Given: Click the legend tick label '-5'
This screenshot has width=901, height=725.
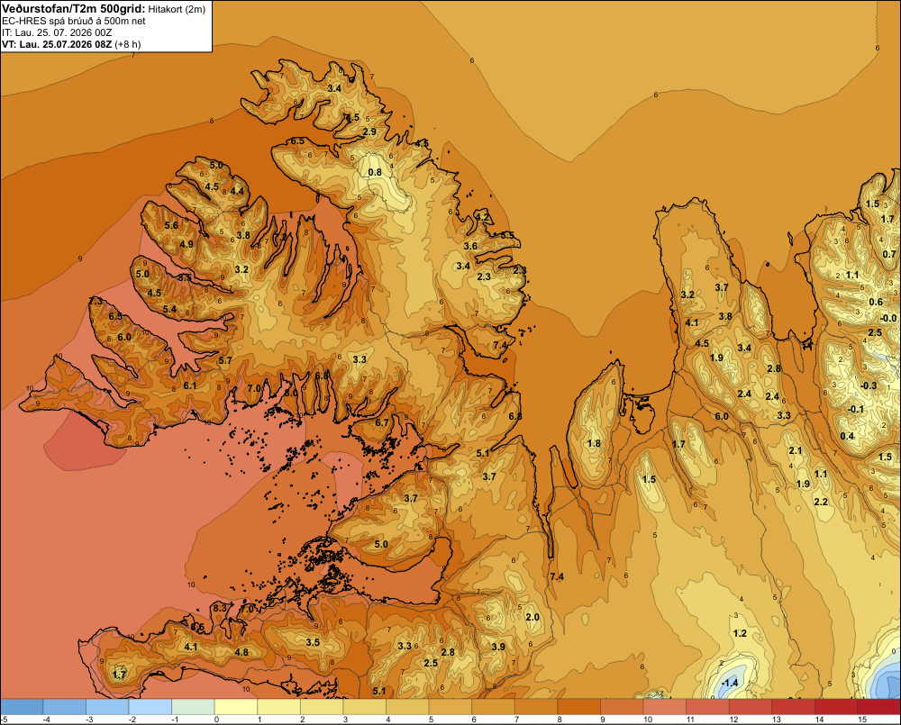Looking at the screenshot, I should pos(4,720).
